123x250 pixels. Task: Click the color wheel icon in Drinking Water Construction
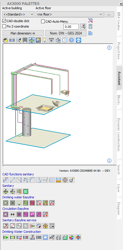pos(72,237)
